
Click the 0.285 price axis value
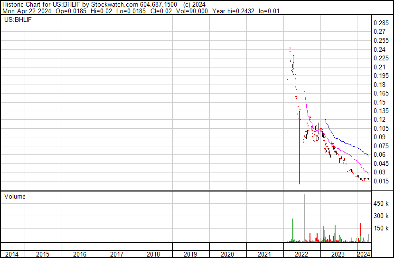pyautogui.click(x=381, y=23)
